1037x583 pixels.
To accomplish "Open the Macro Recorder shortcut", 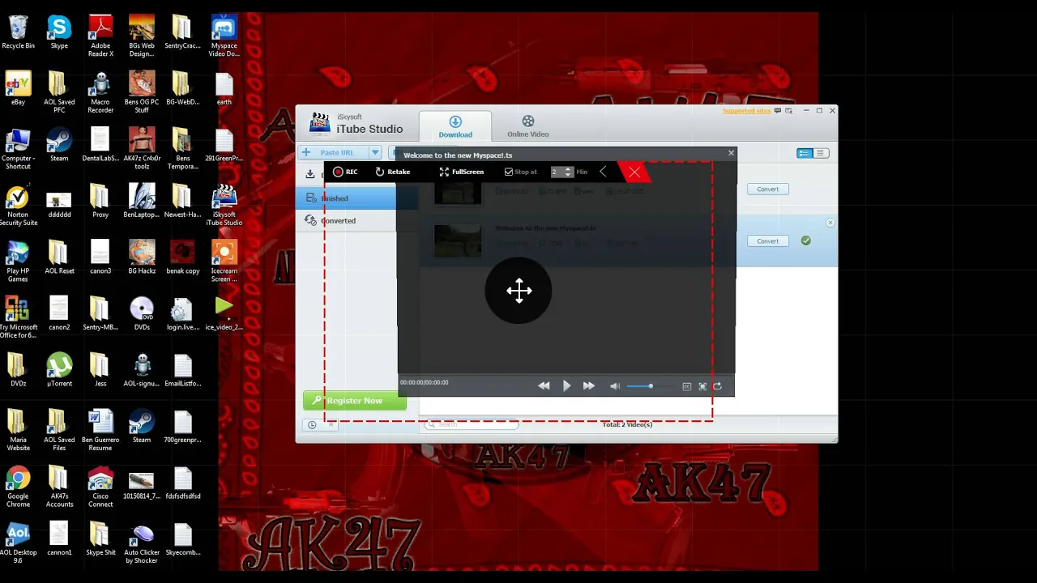I will click(100, 92).
